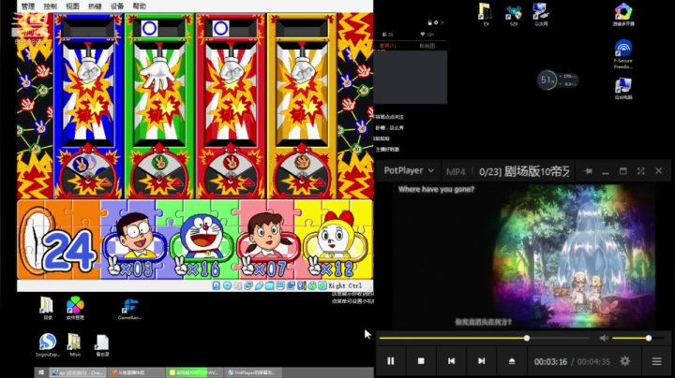Open the SogouExplorer desktop shortcut
Viewport: 675px width, 378px height.
(48, 345)
